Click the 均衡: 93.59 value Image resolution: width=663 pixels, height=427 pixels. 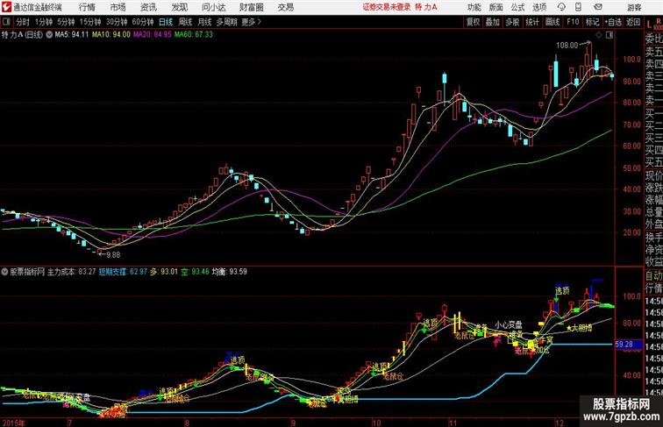pos(230,272)
